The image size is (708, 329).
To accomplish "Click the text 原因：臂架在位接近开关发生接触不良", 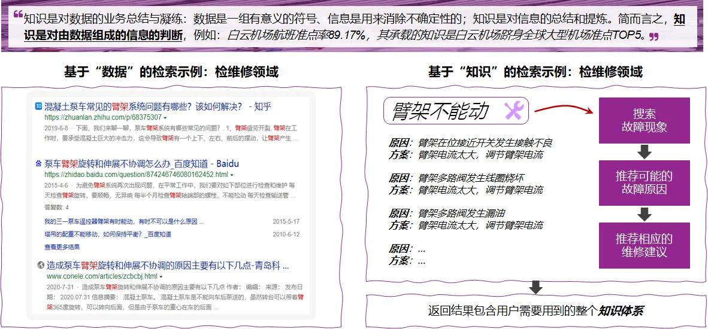I will click(470, 144).
